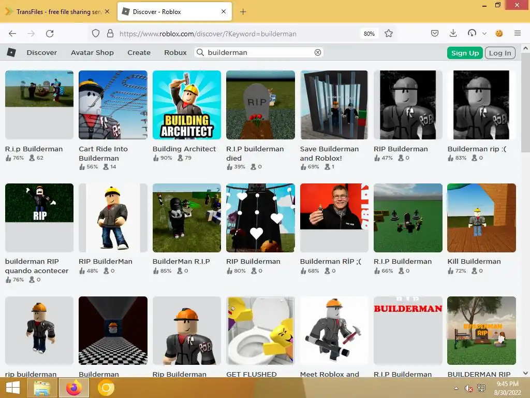The width and height of the screenshot is (530, 398).
Task: Select the Discover - Roblox tab
Action: coord(174,11)
